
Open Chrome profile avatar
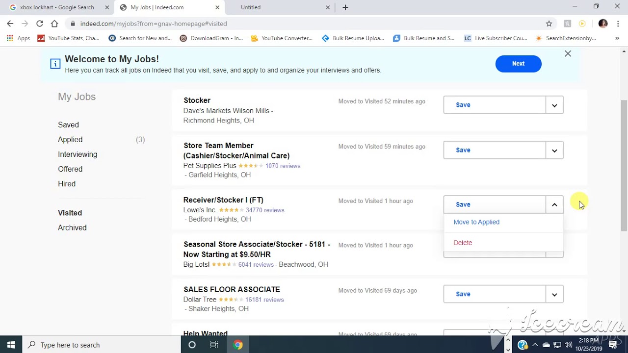[603, 24]
